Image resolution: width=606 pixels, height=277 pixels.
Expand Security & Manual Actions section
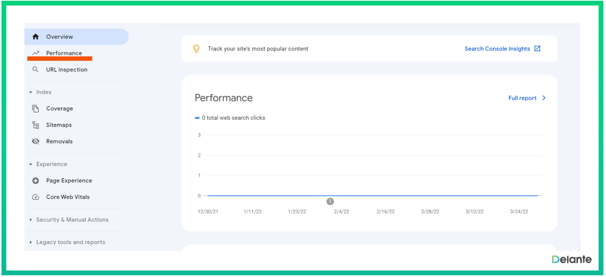pos(31,220)
